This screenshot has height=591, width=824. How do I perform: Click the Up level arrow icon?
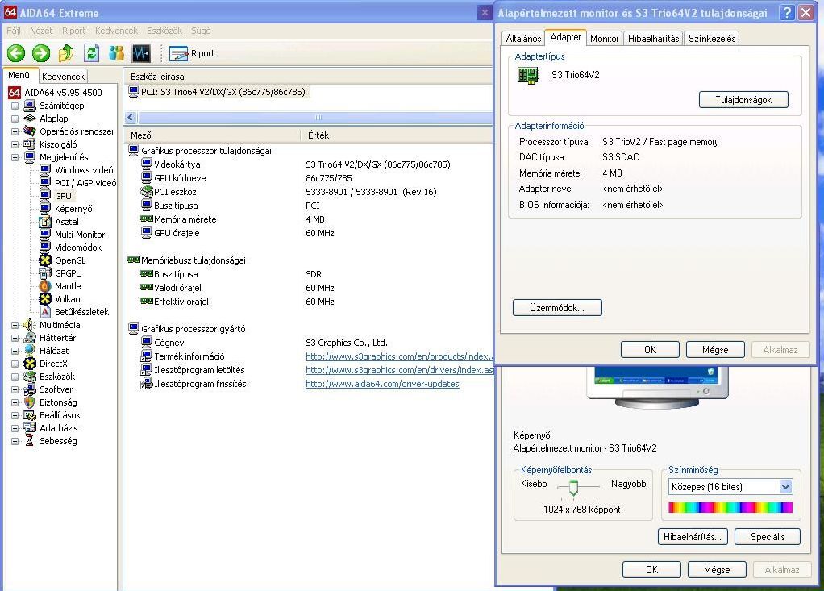click(66, 53)
